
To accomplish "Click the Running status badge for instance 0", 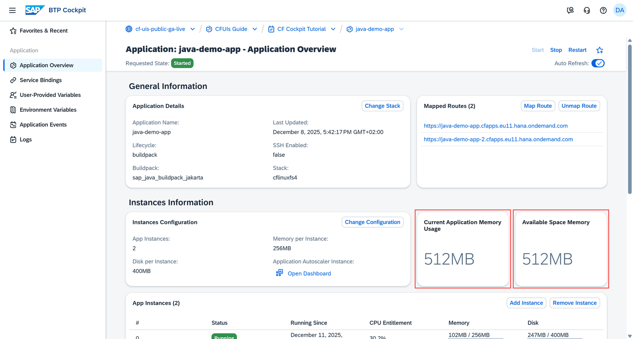I will pos(224,337).
